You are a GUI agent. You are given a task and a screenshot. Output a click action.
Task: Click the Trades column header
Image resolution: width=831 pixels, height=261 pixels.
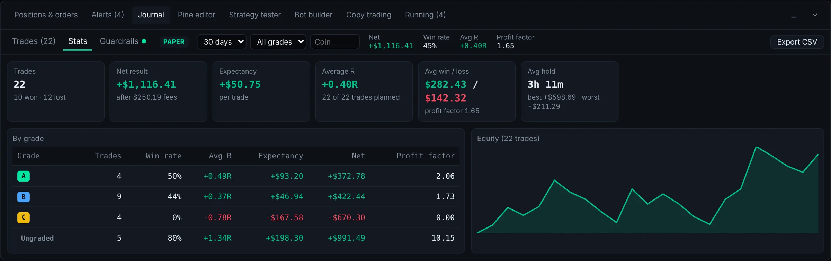point(108,156)
